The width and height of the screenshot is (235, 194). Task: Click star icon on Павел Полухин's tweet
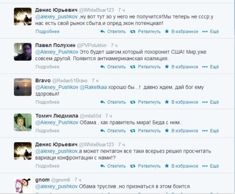coord(167,67)
